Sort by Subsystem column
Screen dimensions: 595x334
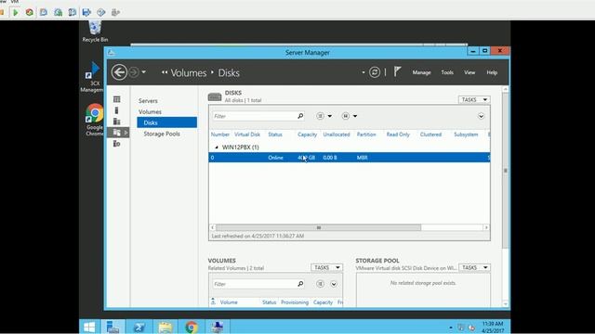tap(466, 135)
